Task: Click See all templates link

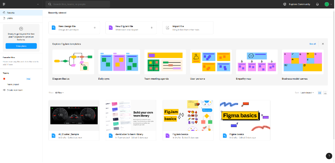Action: (312, 44)
